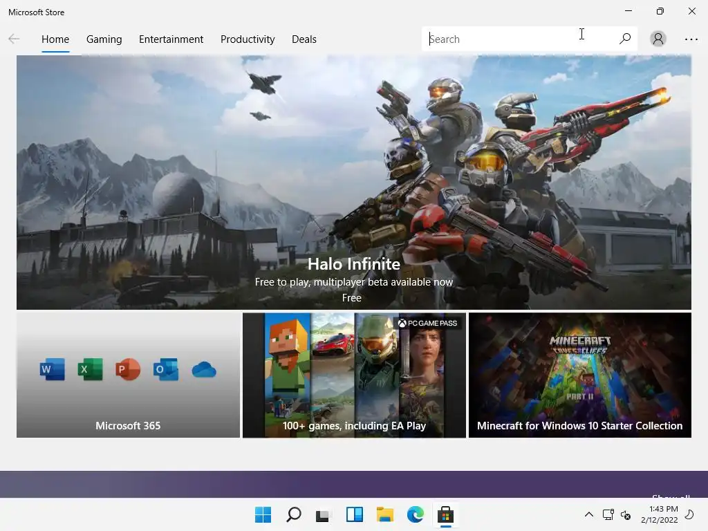Open the clock showing 1:43 PM
This screenshot has height=531, width=708.
point(660,514)
